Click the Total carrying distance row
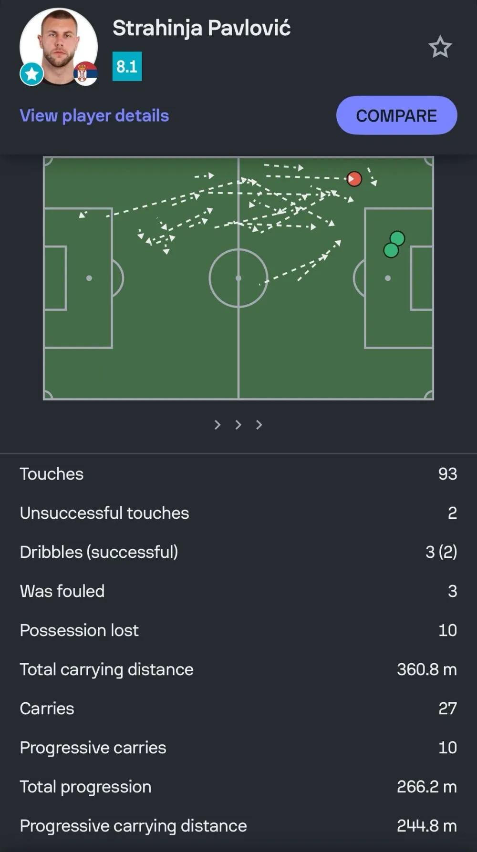The width and height of the screenshot is (477, 852). 238,669
